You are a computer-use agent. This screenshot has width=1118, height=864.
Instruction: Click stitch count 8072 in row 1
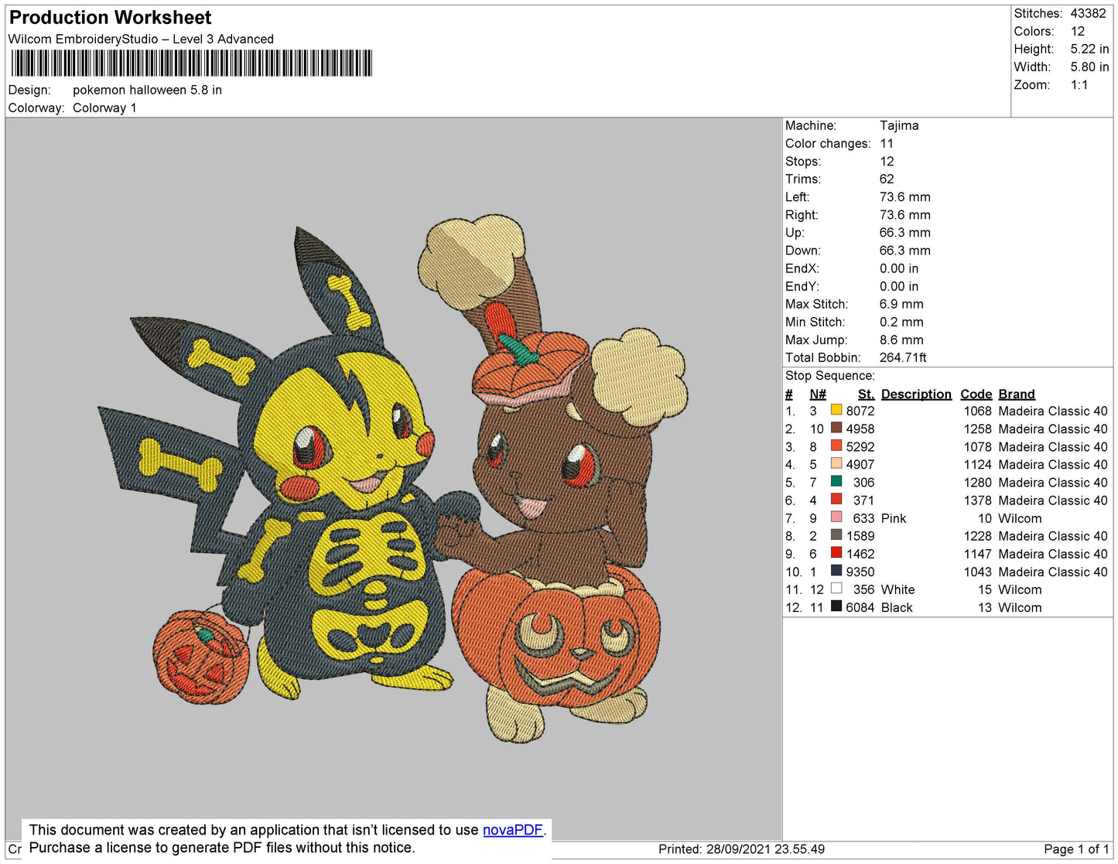860,411
